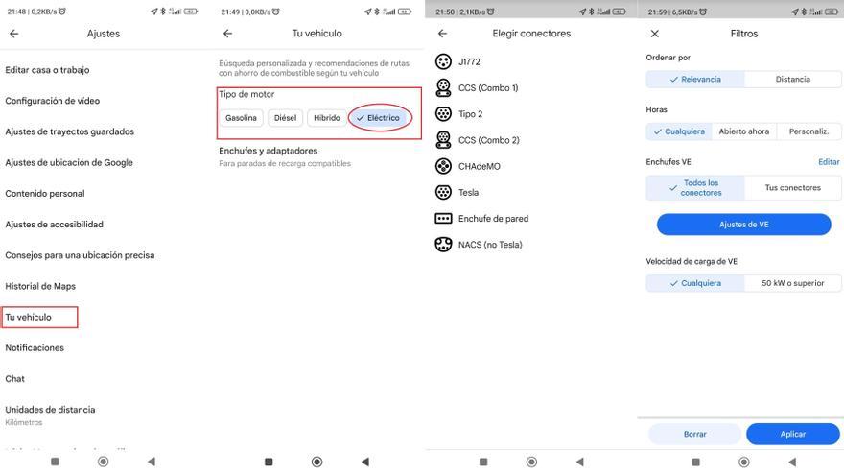
Task: Open Ajustes de trayectos guardados
Action: [69, 131]
